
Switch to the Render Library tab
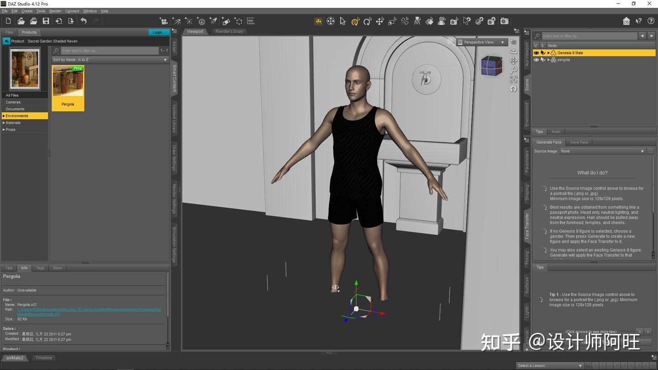(229, 32)
